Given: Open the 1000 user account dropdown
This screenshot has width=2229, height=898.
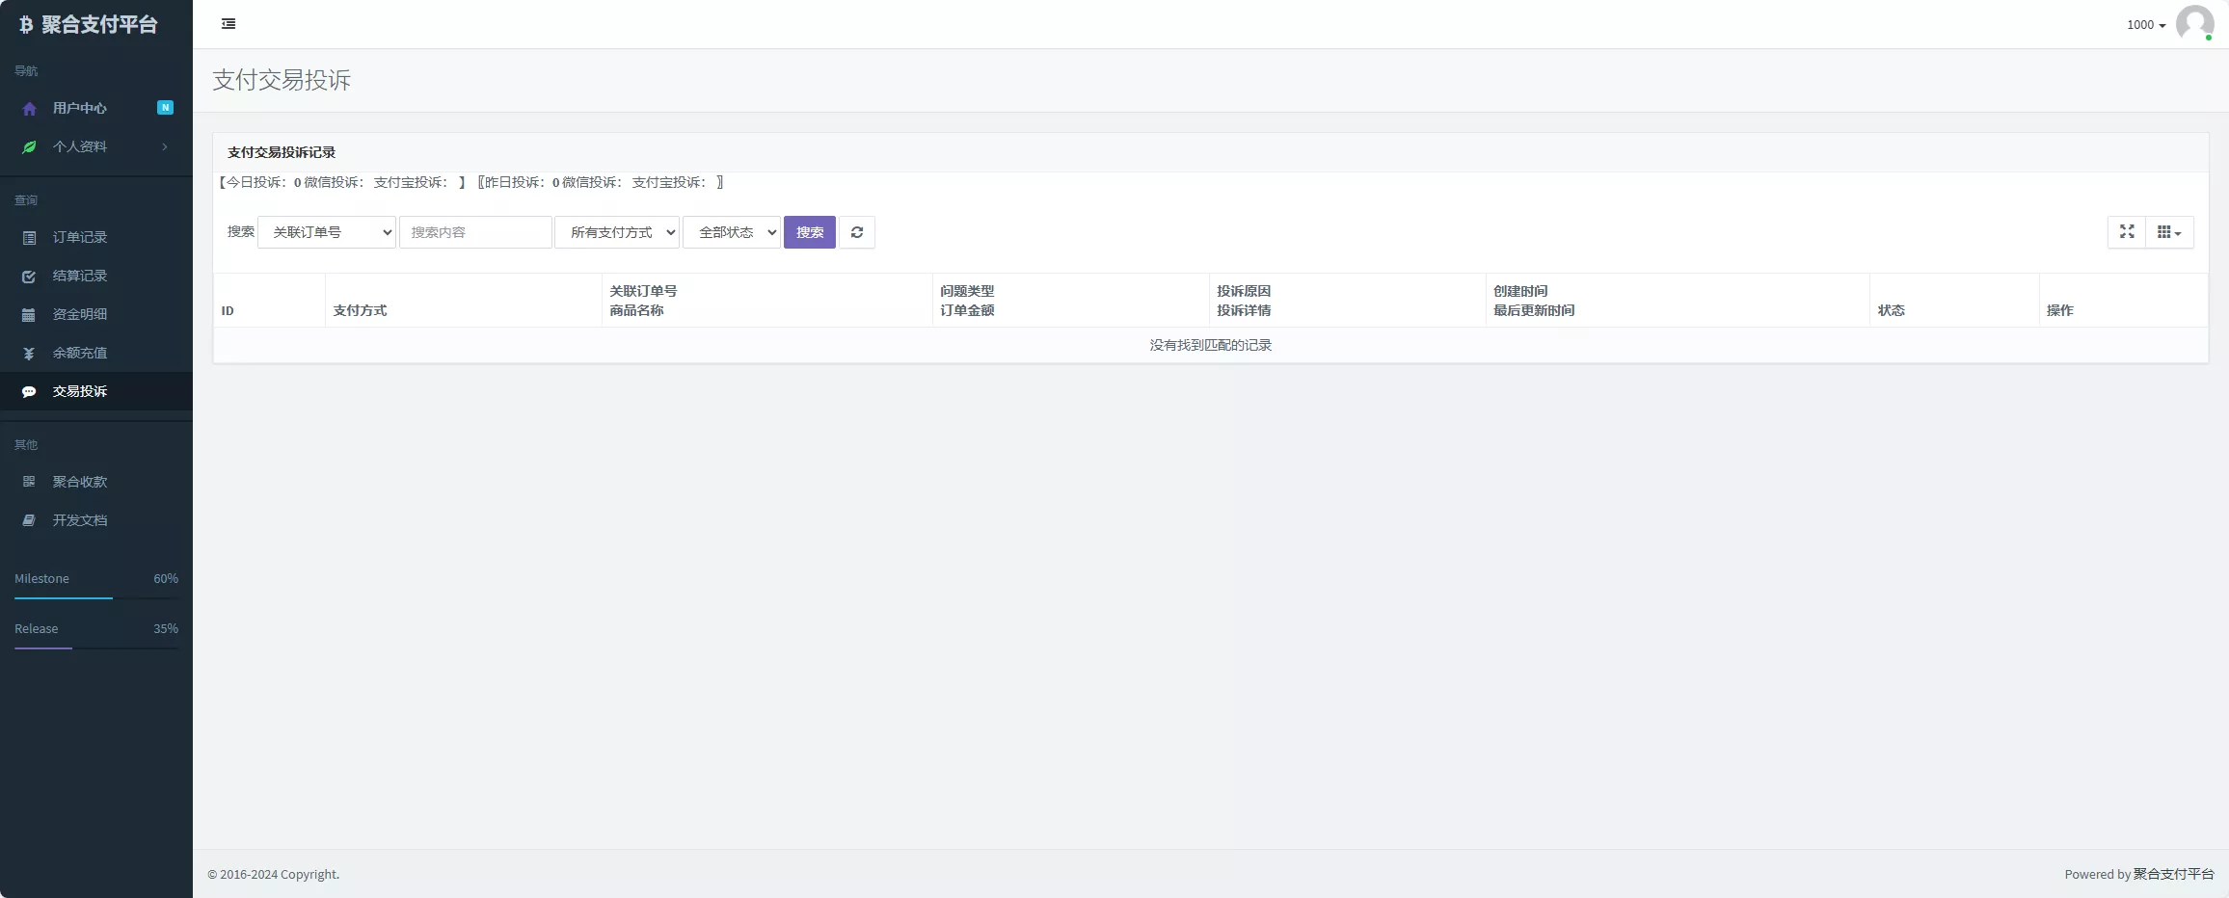Looking at the screenshot, I should pos(2146,25).
